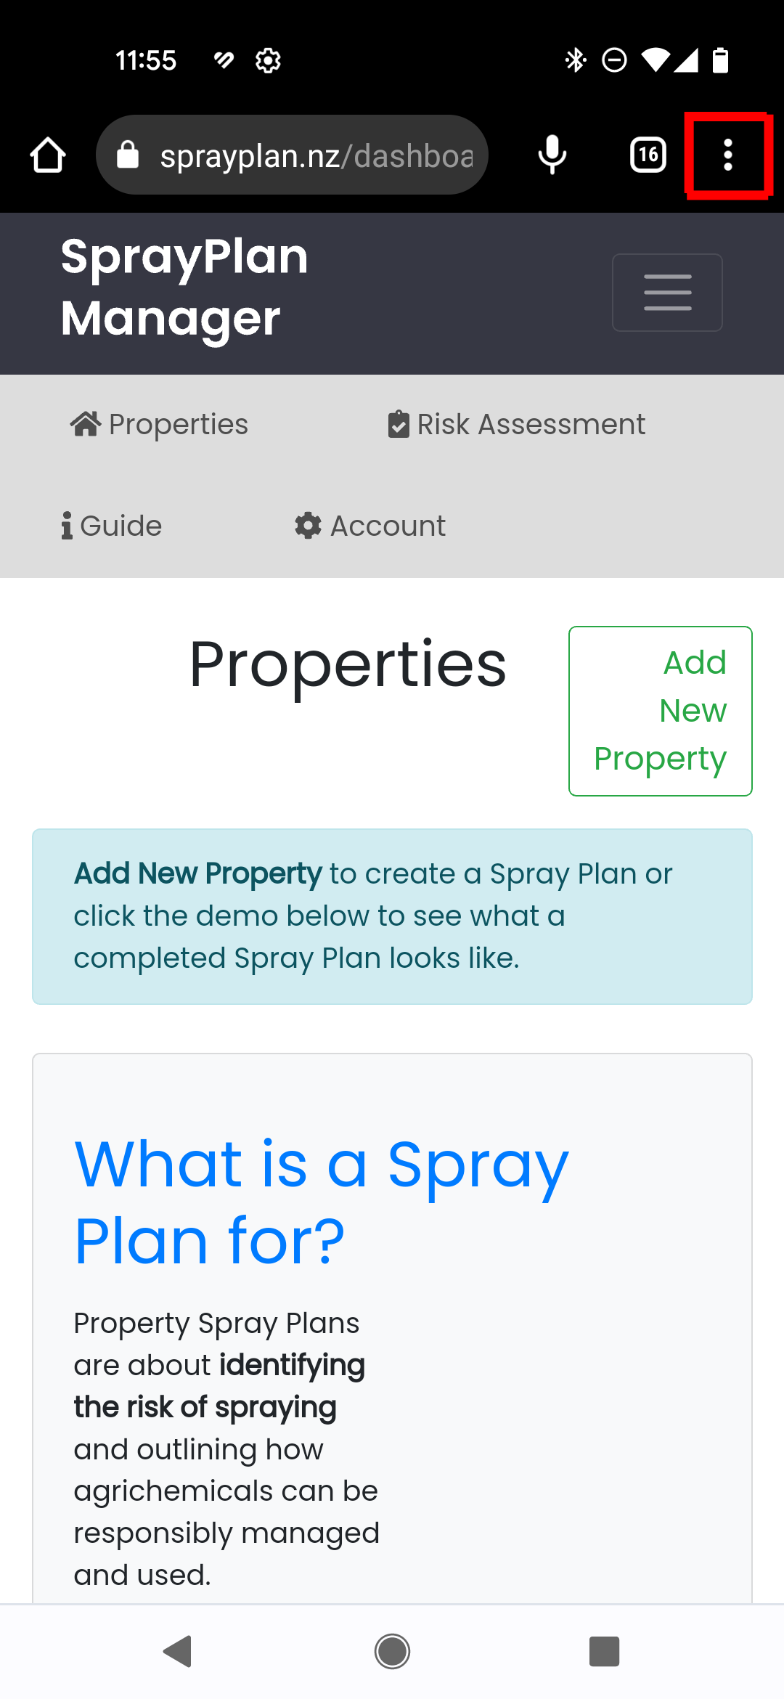Image resolution: width=784 pixels, height=1699 pixels.
Task: Switch to the Account section
Action: 370,525
